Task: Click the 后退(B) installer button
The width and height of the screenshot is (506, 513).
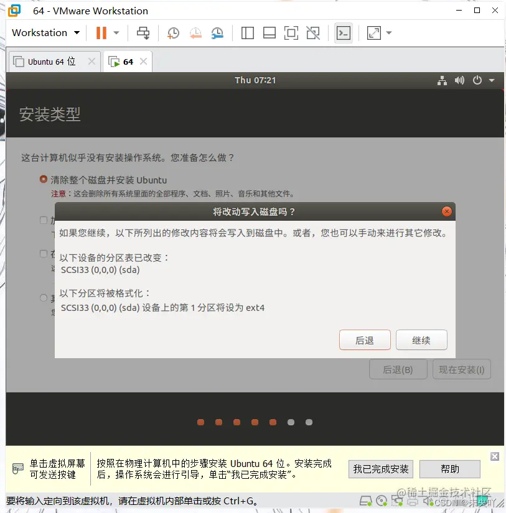Action: click(x=398, y=369)
